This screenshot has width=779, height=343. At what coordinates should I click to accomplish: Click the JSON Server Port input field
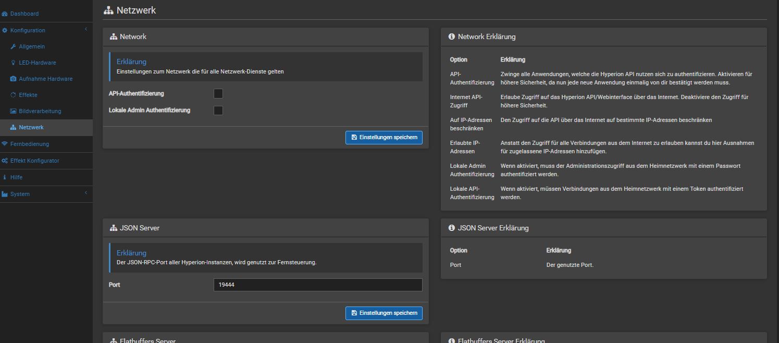(318, 285)
